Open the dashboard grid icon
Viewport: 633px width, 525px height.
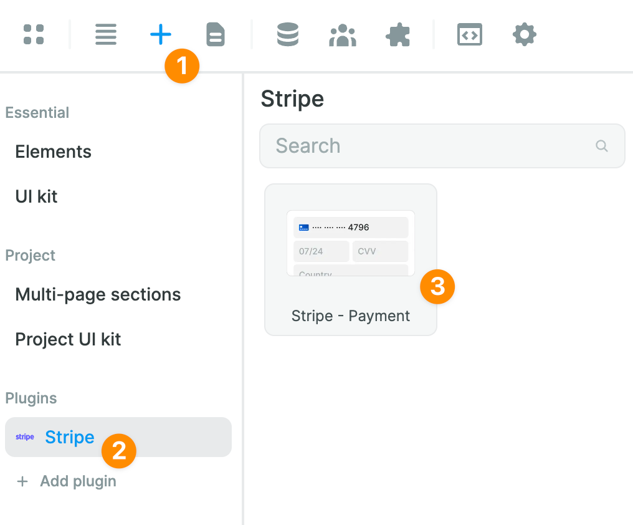tap(34, 34)
